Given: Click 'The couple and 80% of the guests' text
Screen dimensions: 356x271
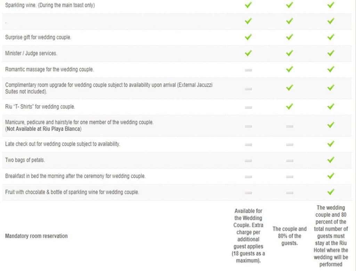Looking at the screenshot, I should click(290, 236).
